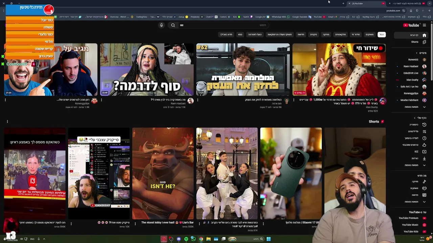Screen dimensions: 433x243
Task: Open the הדף שלי heading chevron
Action: (x=415, y=118)
